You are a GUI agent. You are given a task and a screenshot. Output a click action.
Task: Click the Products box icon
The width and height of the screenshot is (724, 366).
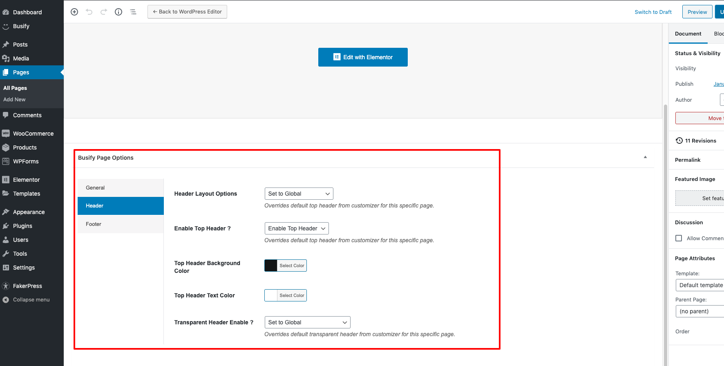[x=6, y=147]
